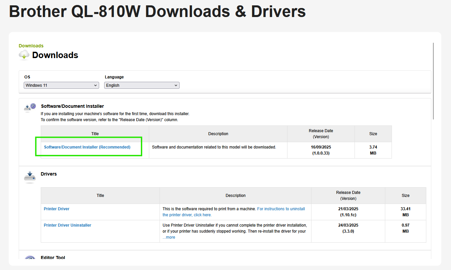Open the Software/Document Installer (Recommended) link
Viewport: 451px width, 270px height.
coord(87,147)
